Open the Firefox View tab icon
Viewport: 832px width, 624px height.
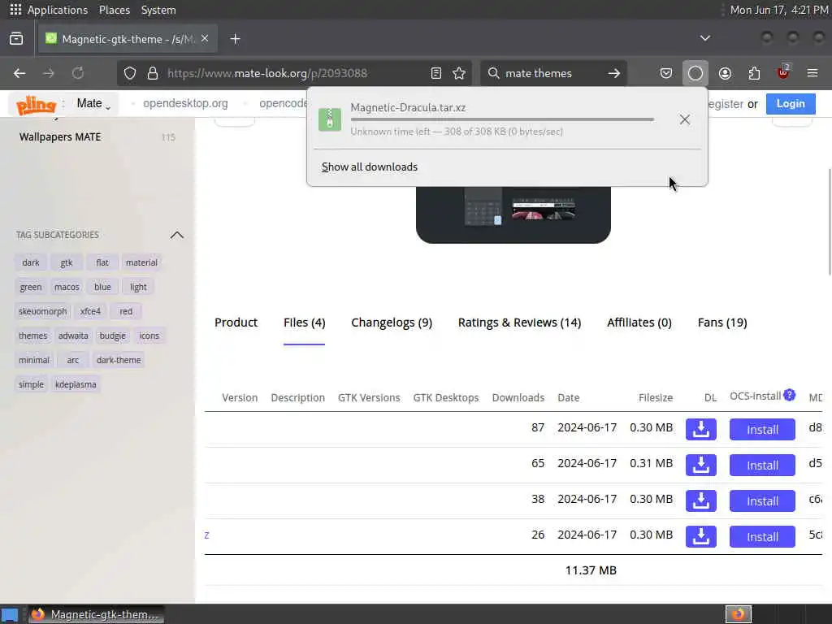coord(16,39)
